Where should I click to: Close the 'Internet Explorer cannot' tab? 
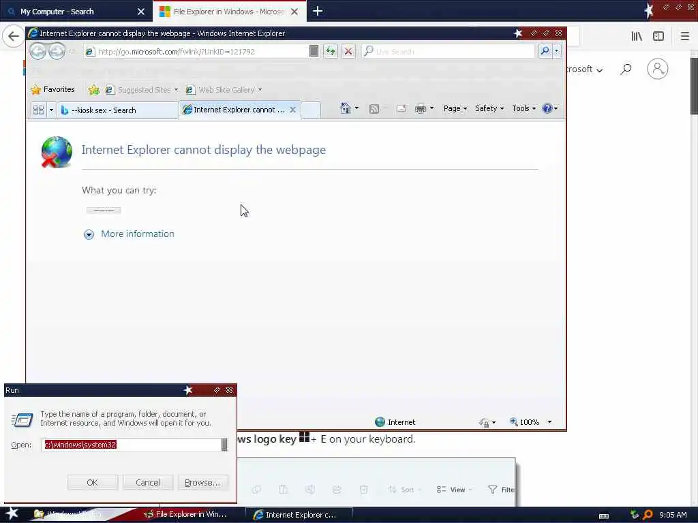click(293, 110)
